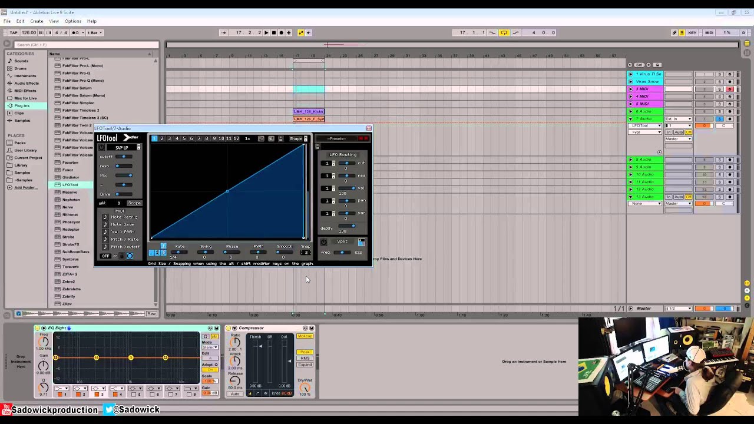754x424 pixels.
Task: Open the Create menu
Action: tap(37, 21)
